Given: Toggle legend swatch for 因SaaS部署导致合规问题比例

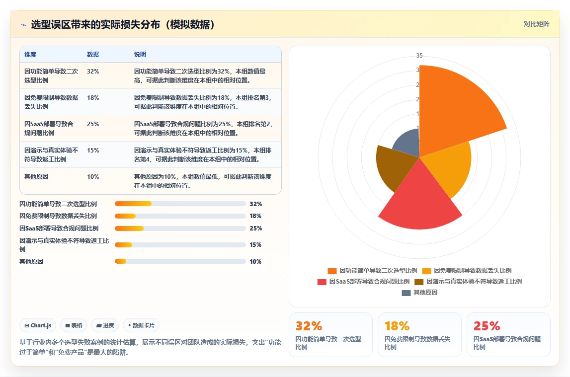Looking at the screenshot, I should tap(322, 282).
